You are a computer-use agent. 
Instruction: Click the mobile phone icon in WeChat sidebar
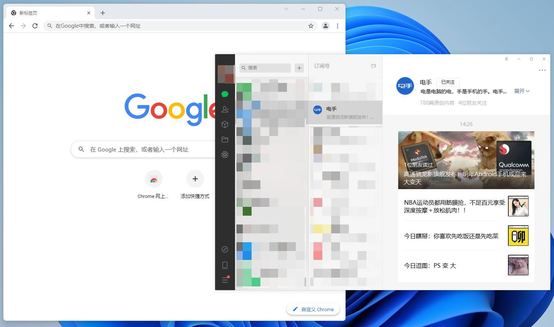(x=225, y=265)
